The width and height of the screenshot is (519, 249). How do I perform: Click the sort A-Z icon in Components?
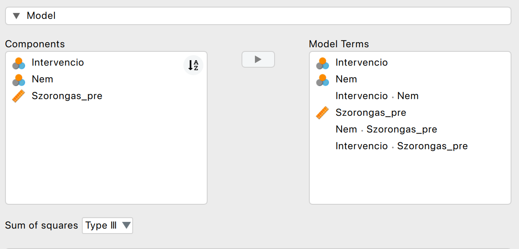click(x=193, y=65)
